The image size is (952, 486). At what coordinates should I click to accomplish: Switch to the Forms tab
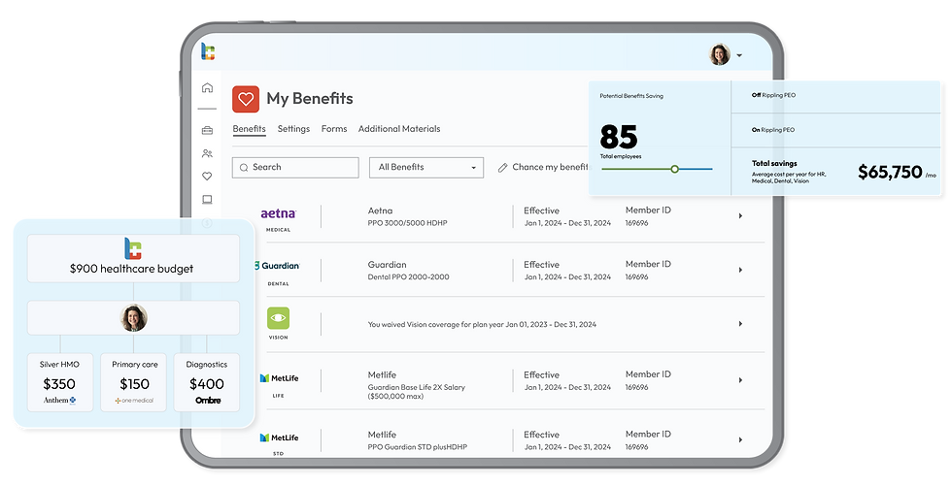coord(334,129)
